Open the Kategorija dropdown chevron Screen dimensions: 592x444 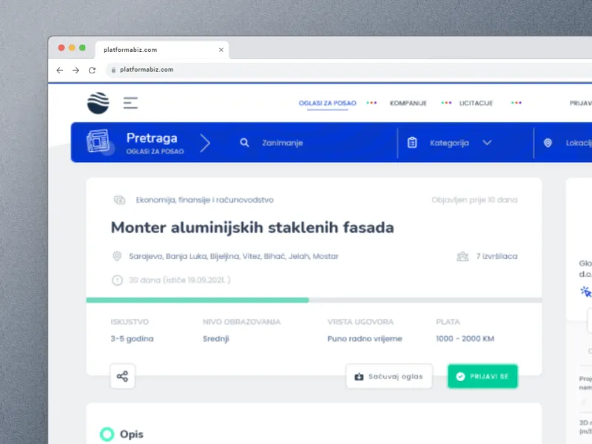[487, 142]
